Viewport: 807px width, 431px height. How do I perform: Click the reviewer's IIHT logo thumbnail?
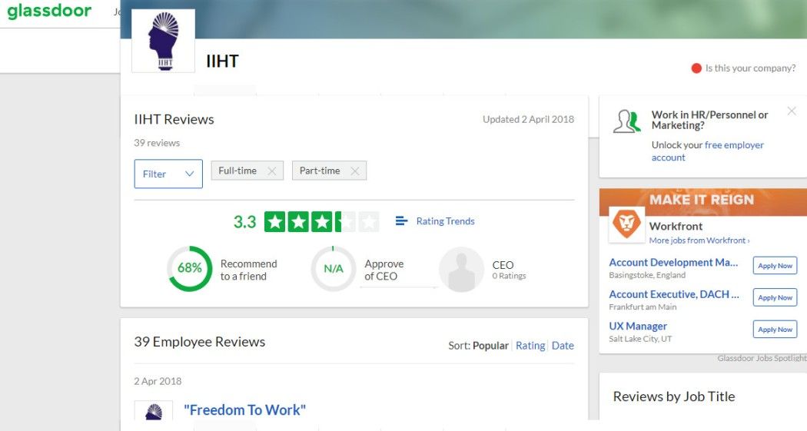coord(154,411)
